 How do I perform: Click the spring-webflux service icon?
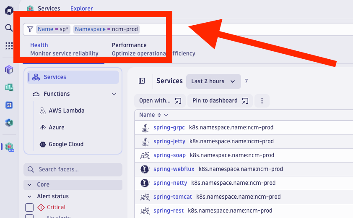point(145,169)
